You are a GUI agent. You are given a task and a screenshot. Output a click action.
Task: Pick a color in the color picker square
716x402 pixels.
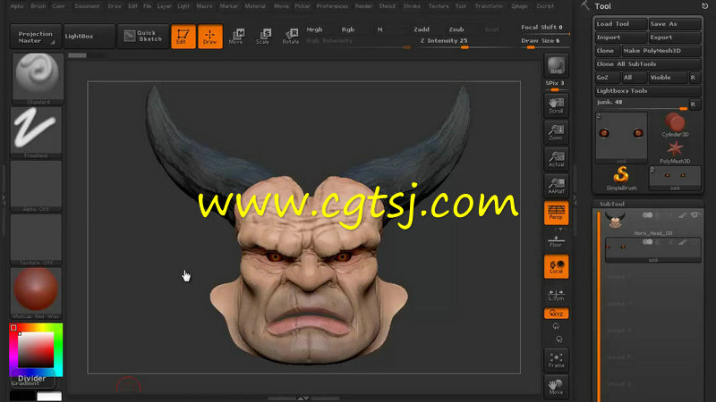[36, 349]
